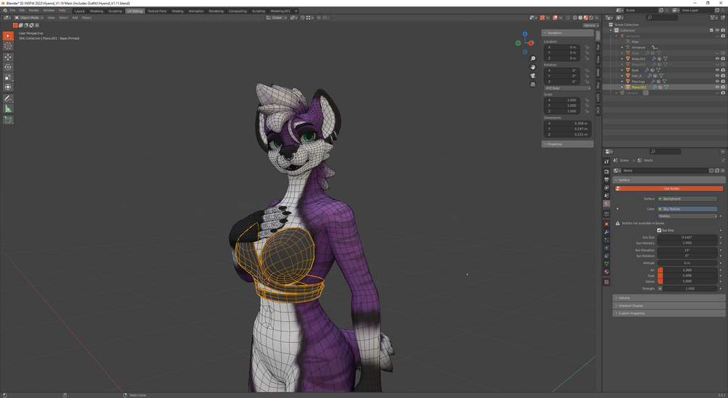Open the XYZ Euler rotation mode dropdown
The image size is (728, 398).
click(x=567, y=88)
